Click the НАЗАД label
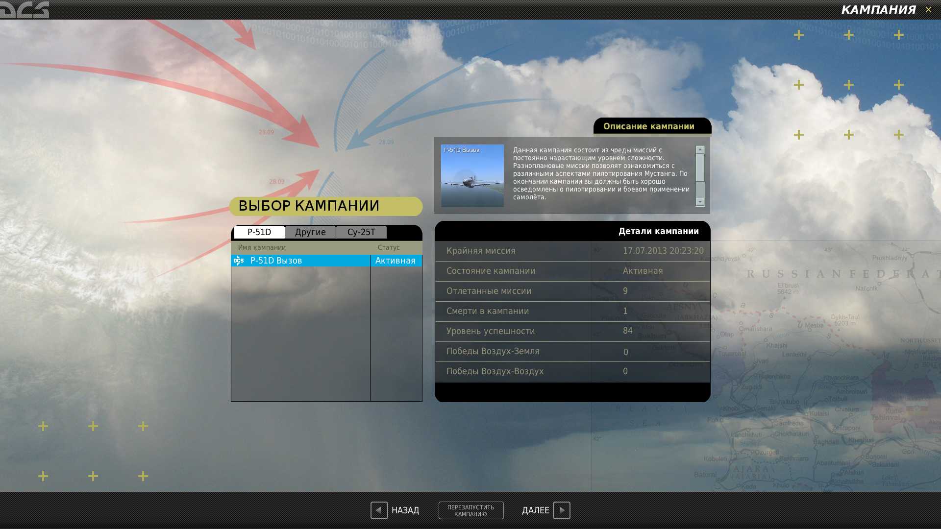The width and height of the screenshot is (941, 529). (405, 510)
